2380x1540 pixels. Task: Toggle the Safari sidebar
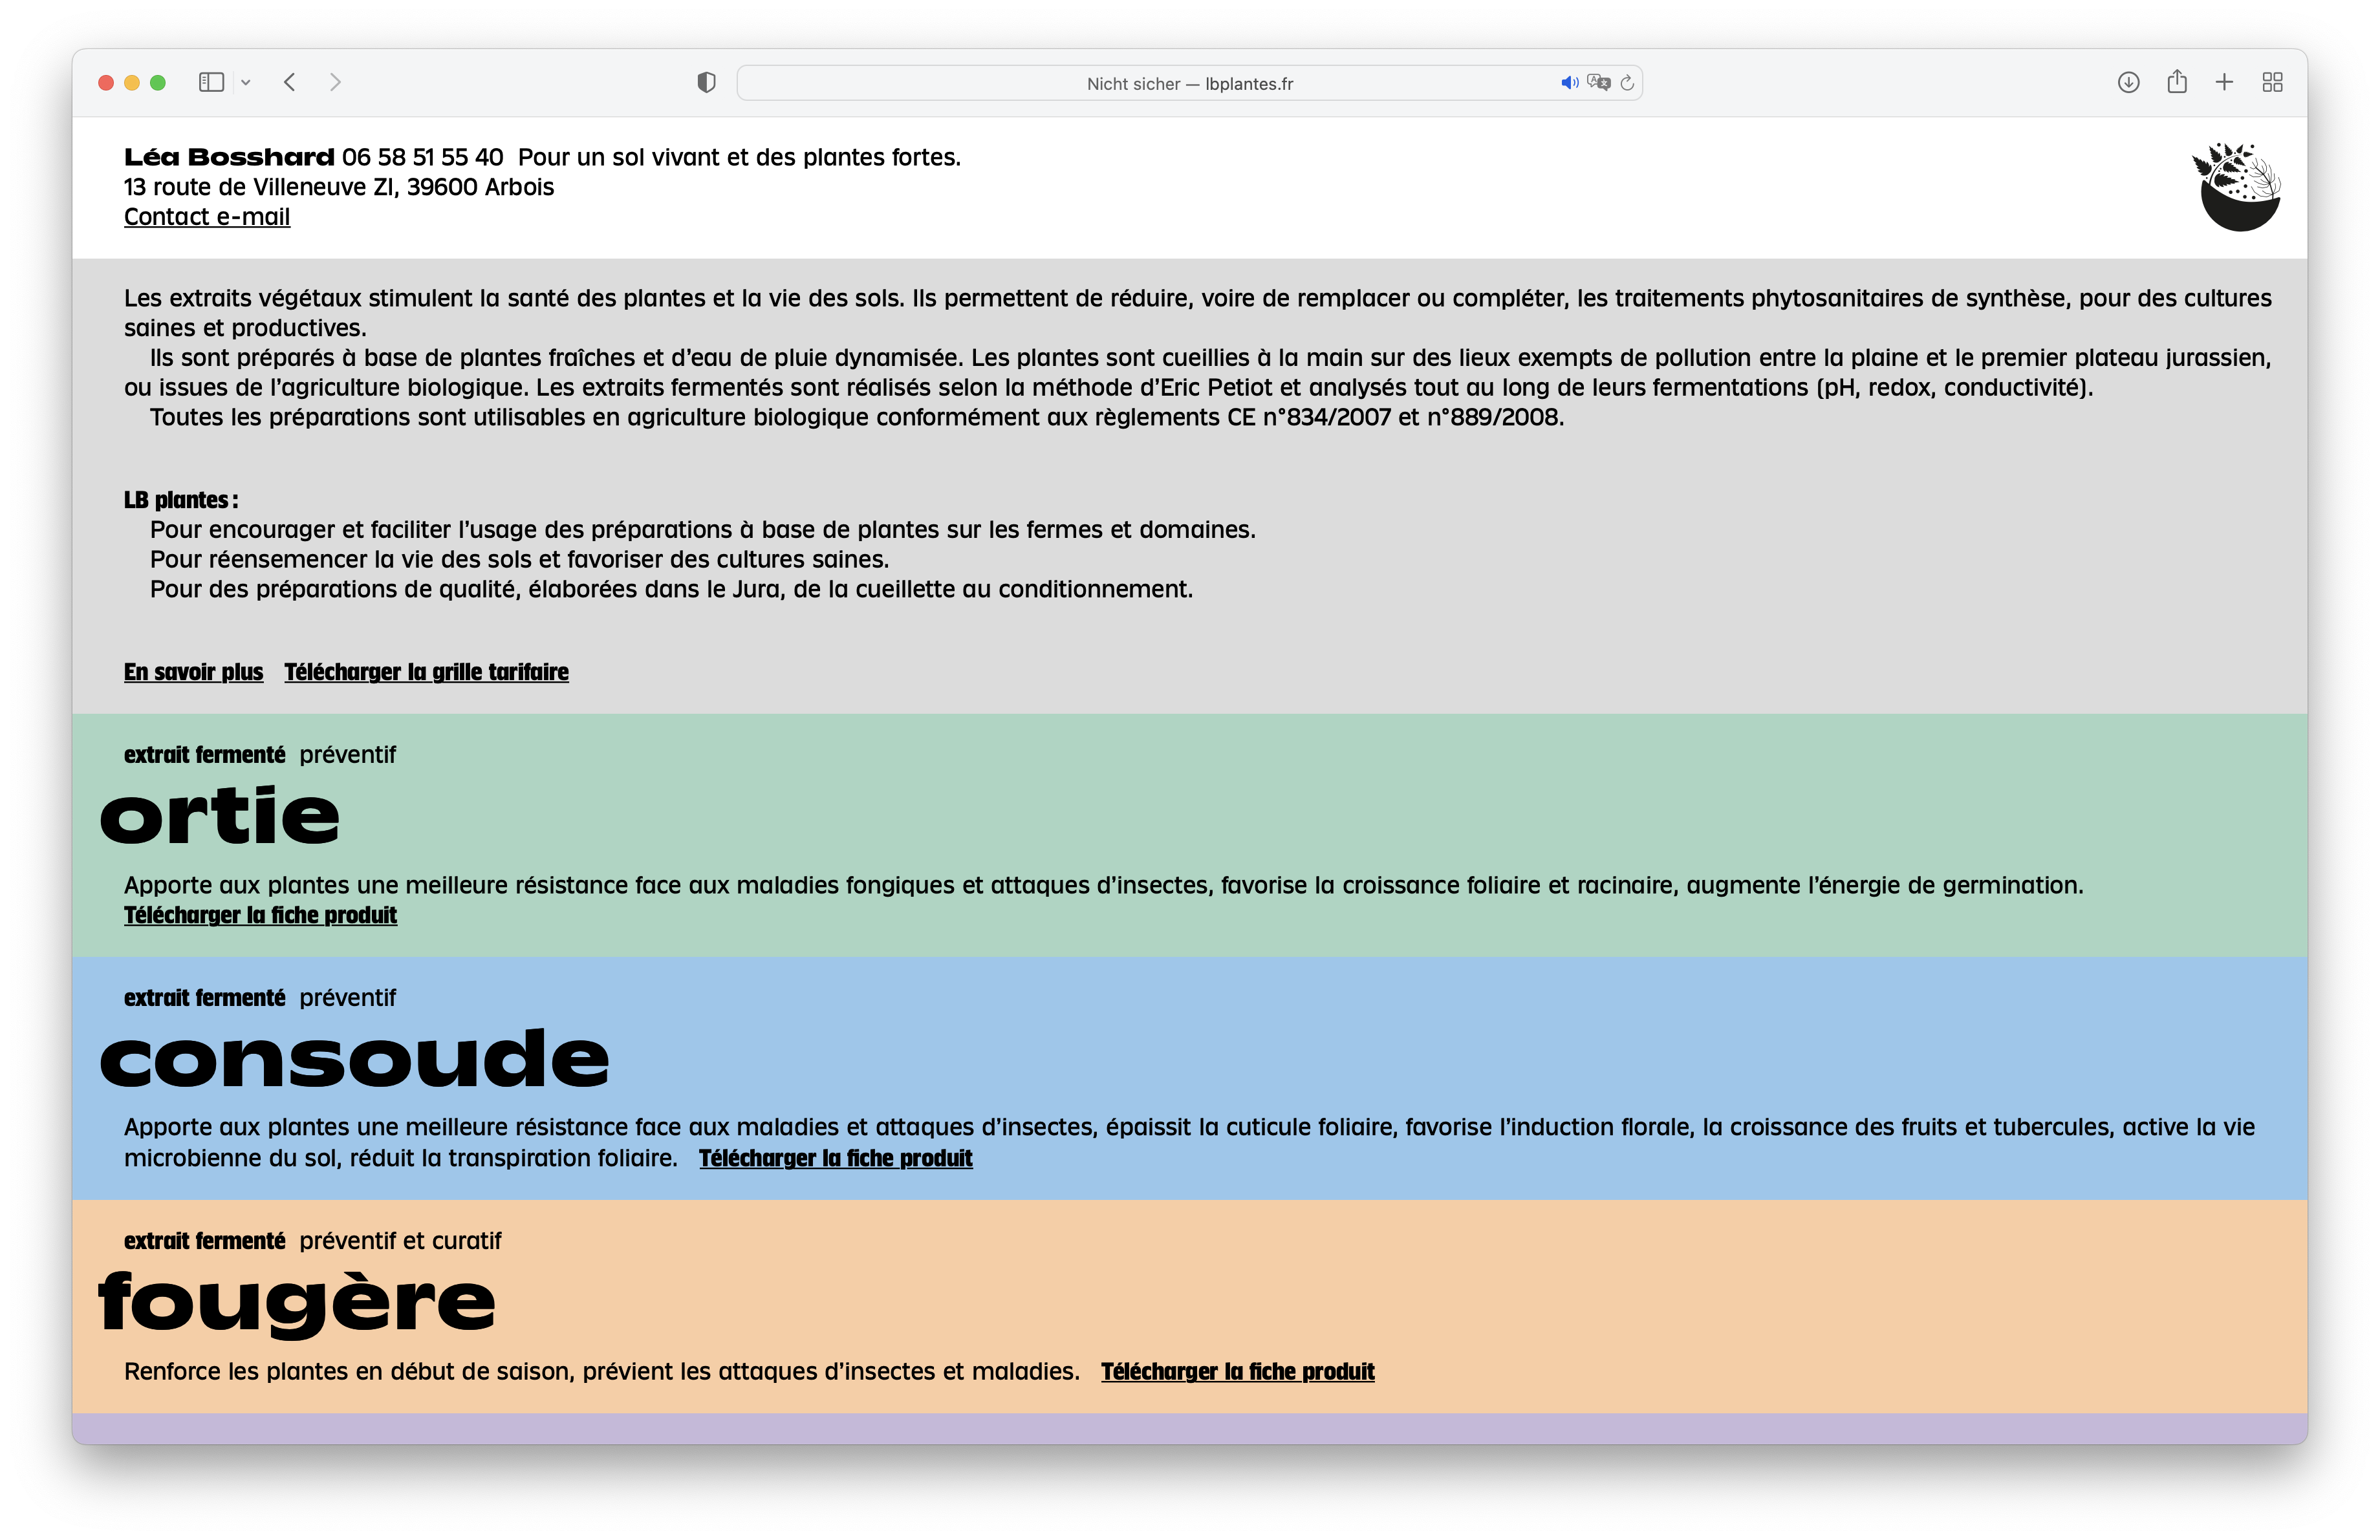(x=211, y=83)
